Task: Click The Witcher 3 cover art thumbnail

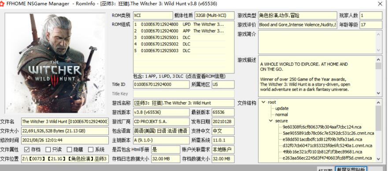Action: (55, 63)
